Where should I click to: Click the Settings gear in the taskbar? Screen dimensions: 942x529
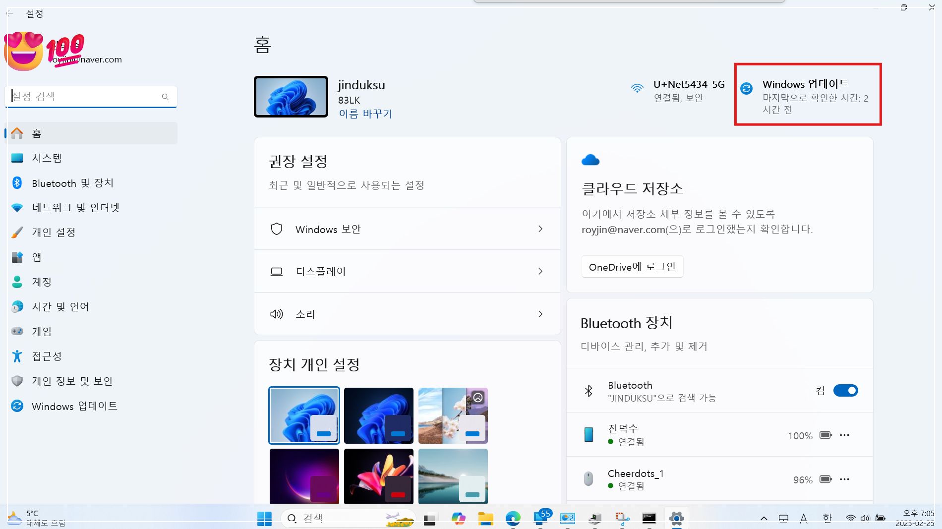[x=677, y=519]
